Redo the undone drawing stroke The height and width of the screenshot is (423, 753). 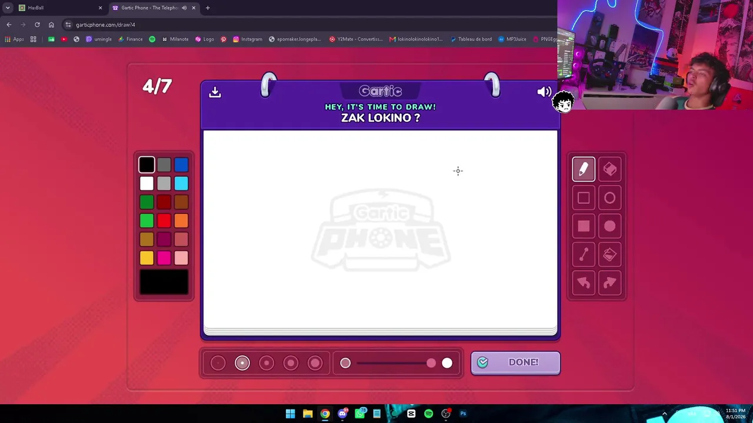(x=610, y=283)
